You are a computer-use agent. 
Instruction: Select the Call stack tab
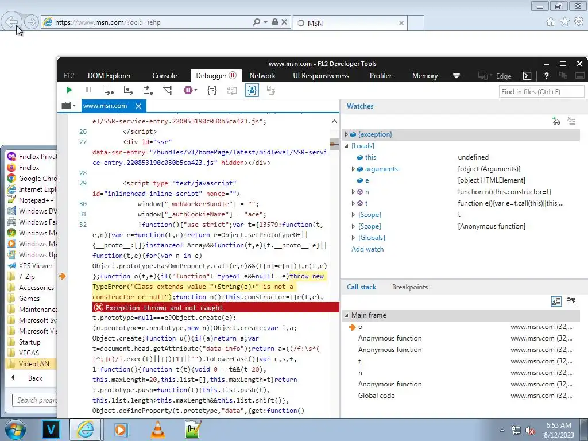point(361,287)
